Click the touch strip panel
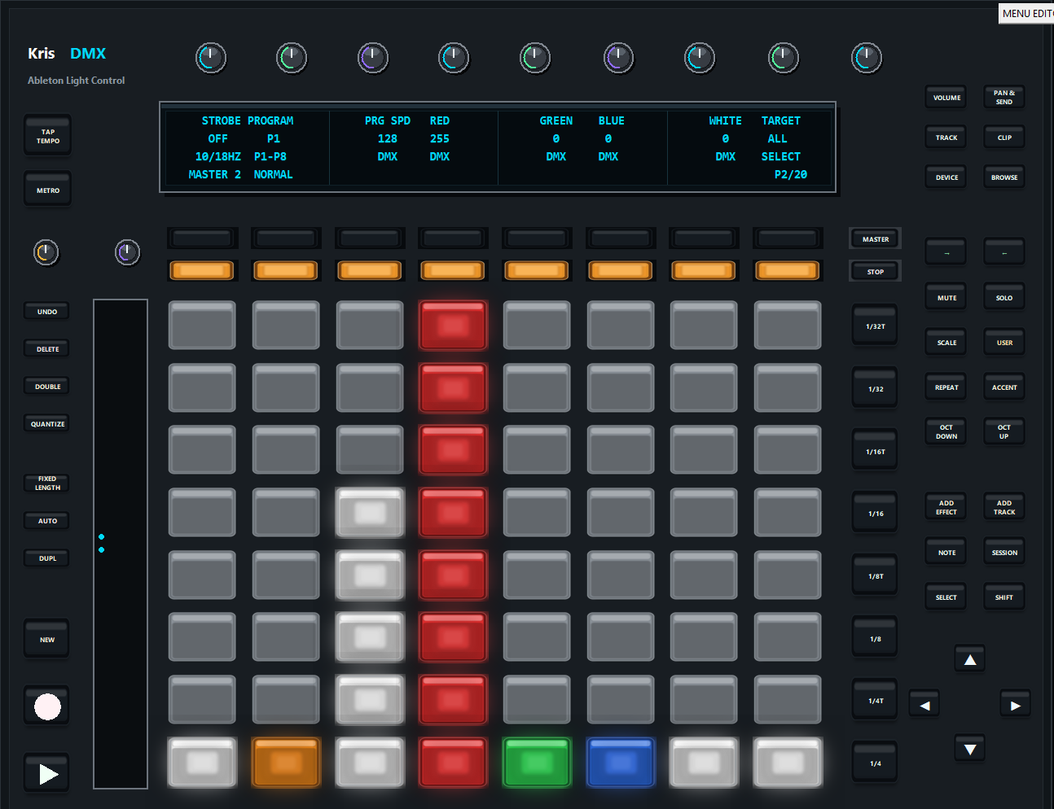The height and width of the screenshot is (809, 1054). [x=121, y=544]
